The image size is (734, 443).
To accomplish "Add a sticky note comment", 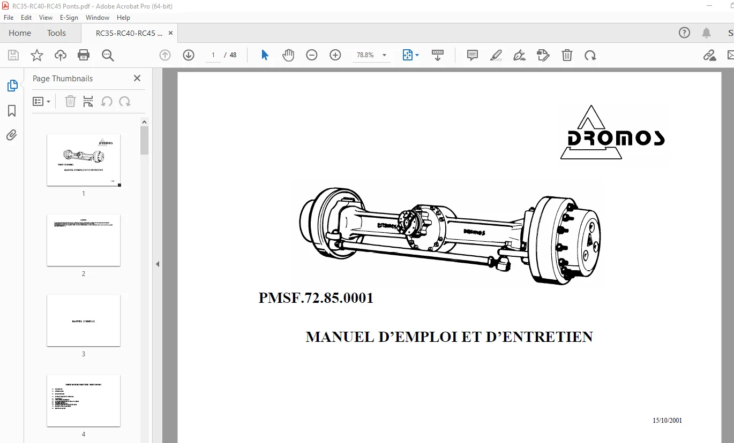I will tap(473, 55).
